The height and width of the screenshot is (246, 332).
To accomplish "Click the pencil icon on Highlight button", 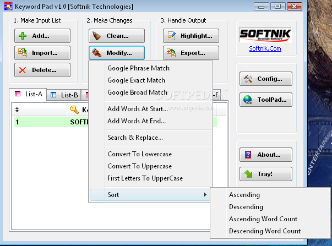I will 171,36.
